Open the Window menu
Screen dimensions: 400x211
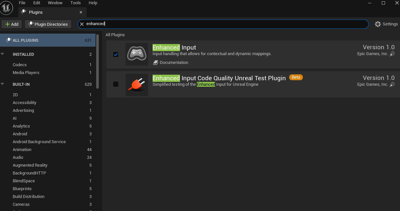coord(55,3)
